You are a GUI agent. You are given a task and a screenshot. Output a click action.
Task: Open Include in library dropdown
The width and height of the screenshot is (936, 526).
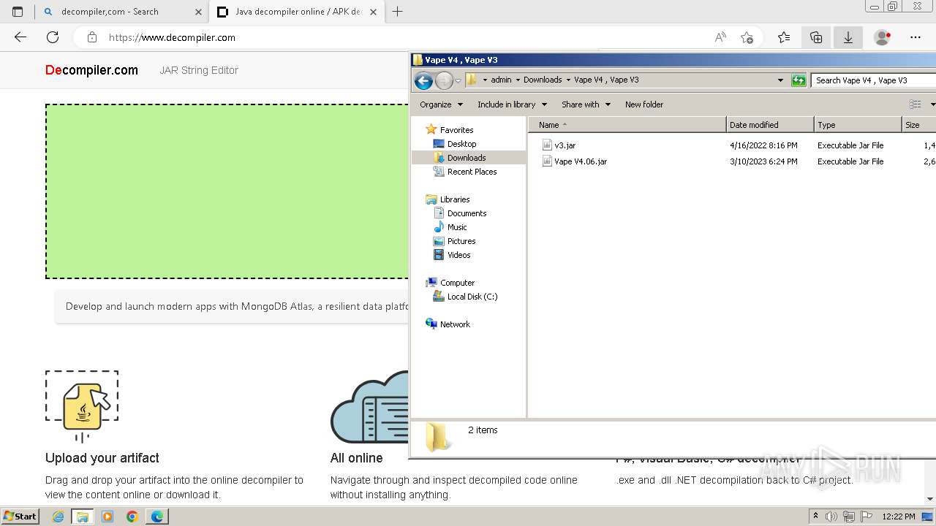[x=512, y=104]
